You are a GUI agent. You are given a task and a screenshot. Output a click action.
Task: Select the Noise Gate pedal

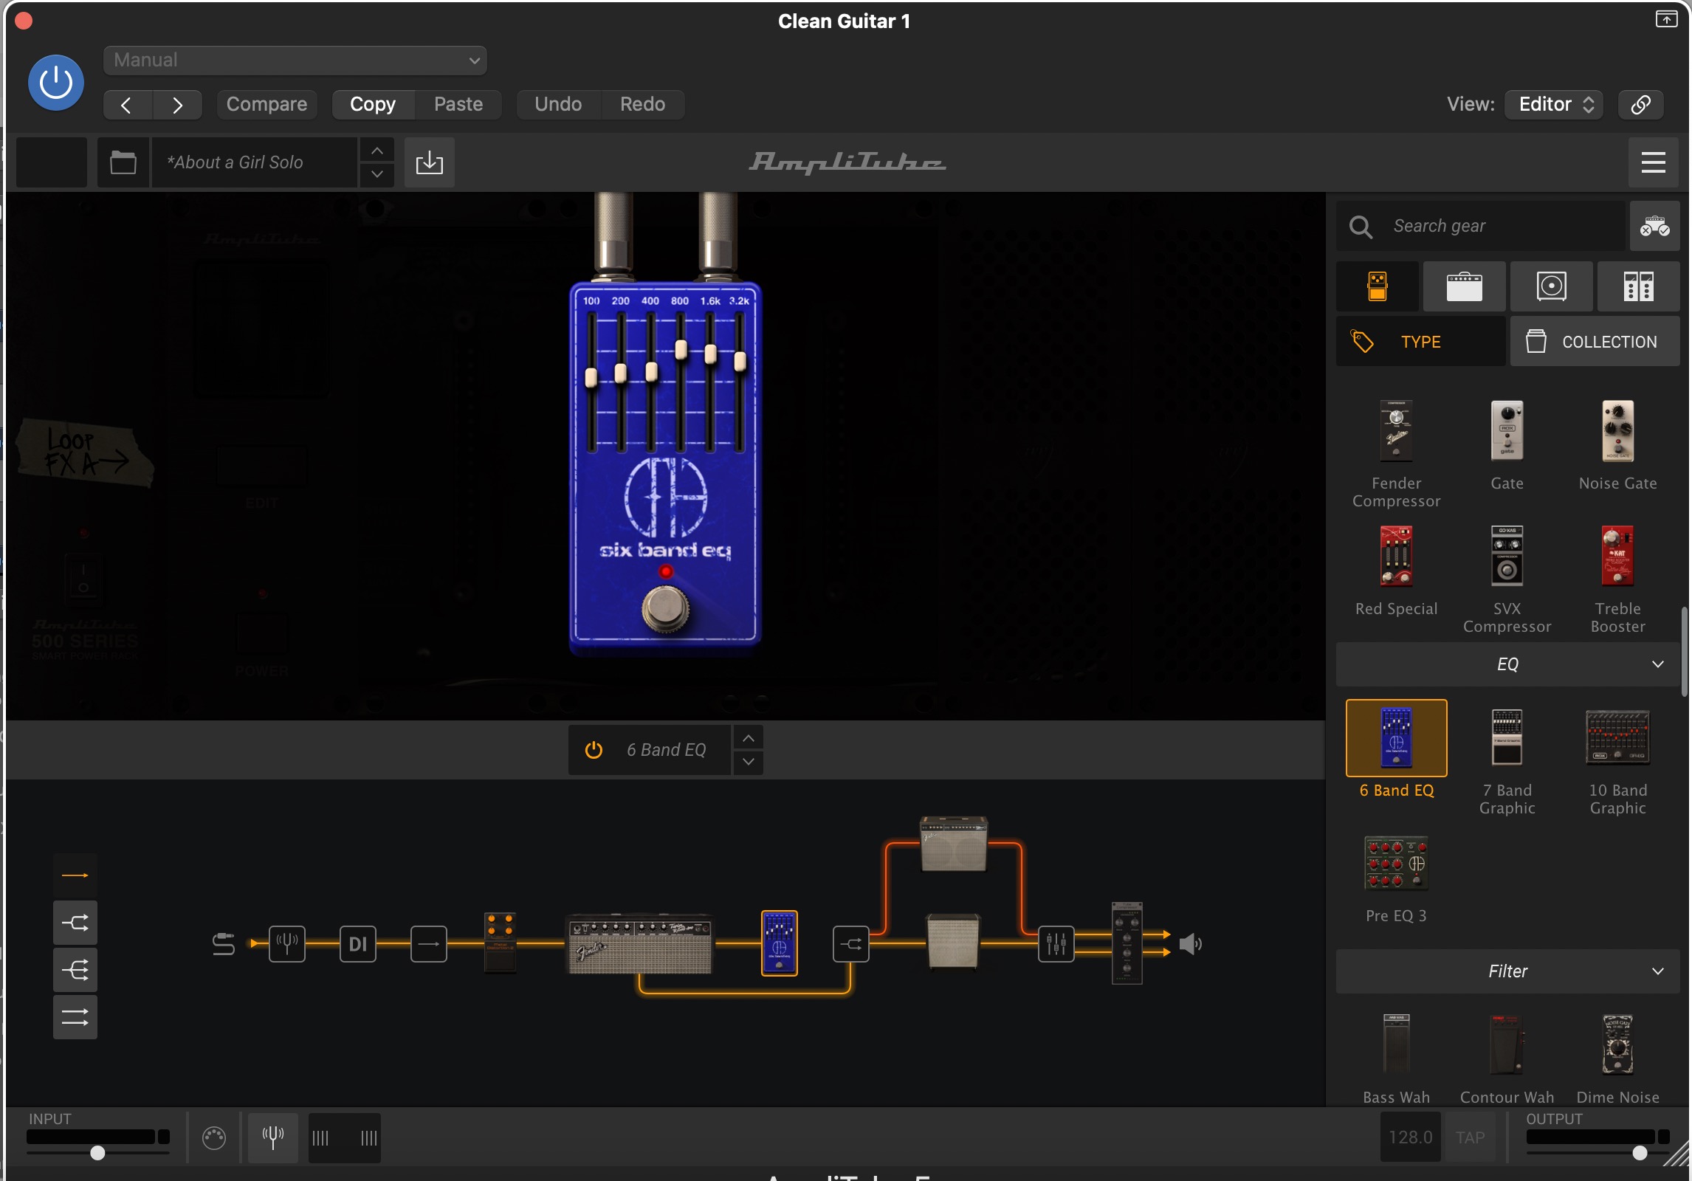tap(1618, 446)
